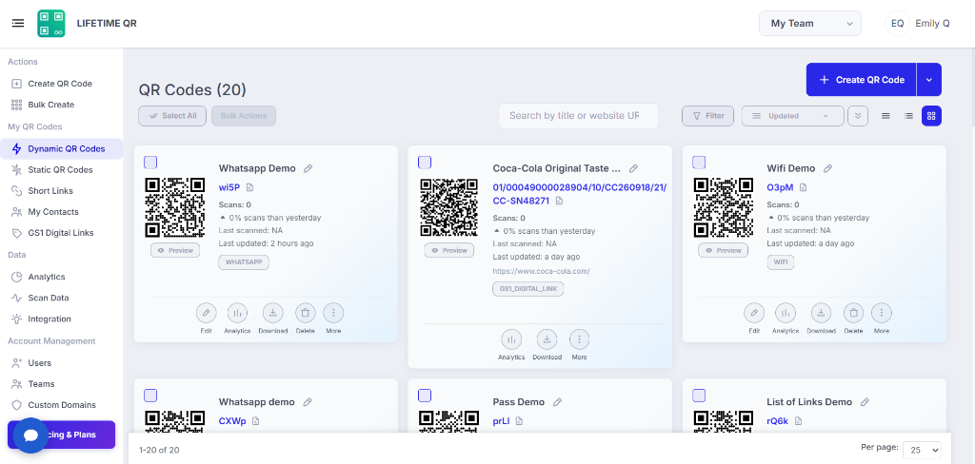Screen dimensions: 975x464
Task: Select the Coca-Cola Original Taste checkbox
Action: (424, 163)
